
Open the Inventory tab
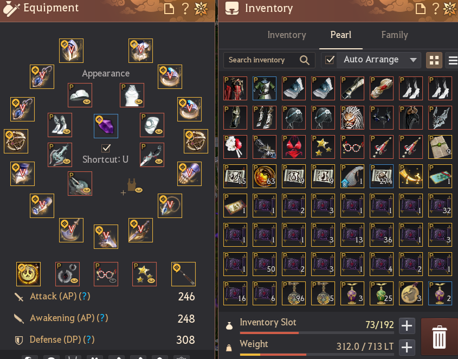point(287,35)
